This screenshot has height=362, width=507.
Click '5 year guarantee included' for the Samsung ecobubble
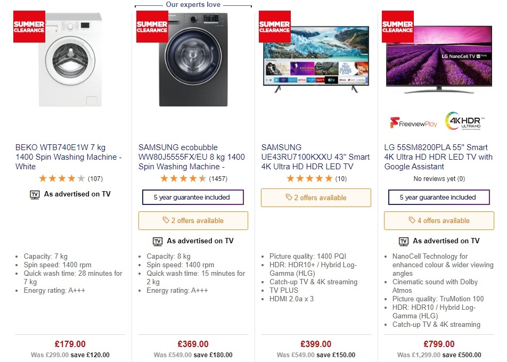pyautogui.click(x=193, y=197)
